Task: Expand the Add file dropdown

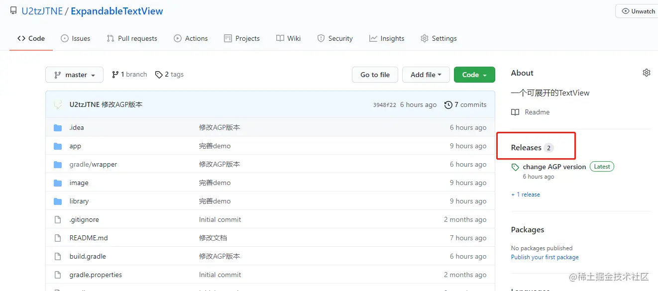Action: click(x=426, y=75)
